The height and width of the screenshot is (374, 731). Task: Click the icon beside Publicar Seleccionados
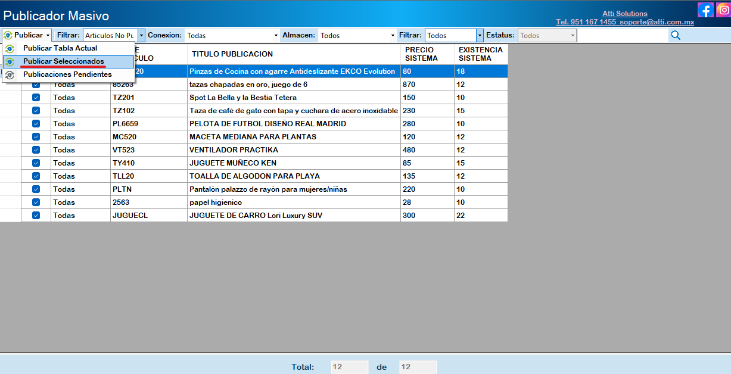tap(10, 62)
